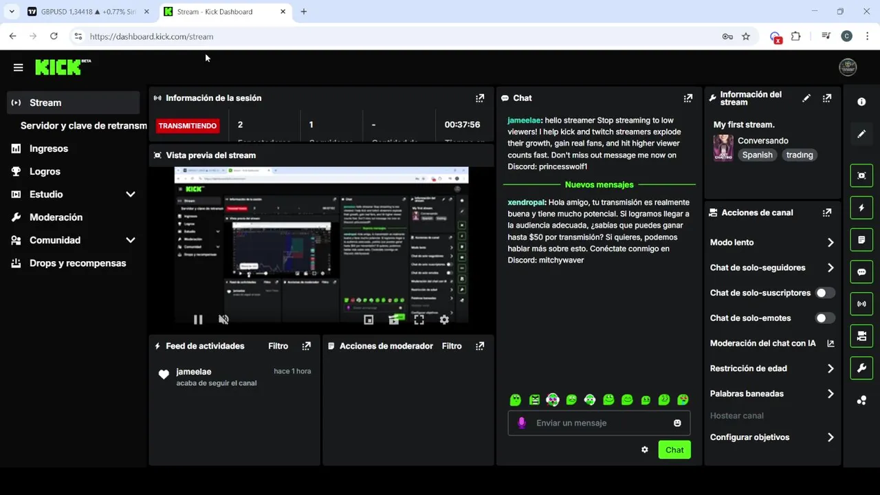The height and width of the screenshot is (495, 880).
Task: Toggle the channel actions wrench icon in sidebar
Action: coord(861,368)
